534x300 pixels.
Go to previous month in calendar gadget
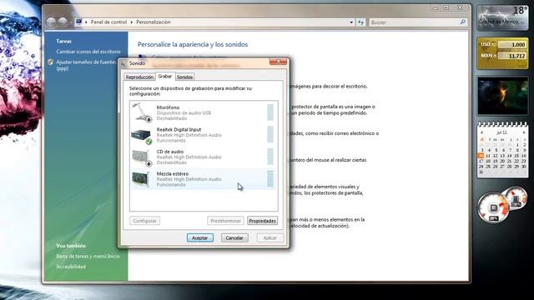coord(481,132)
